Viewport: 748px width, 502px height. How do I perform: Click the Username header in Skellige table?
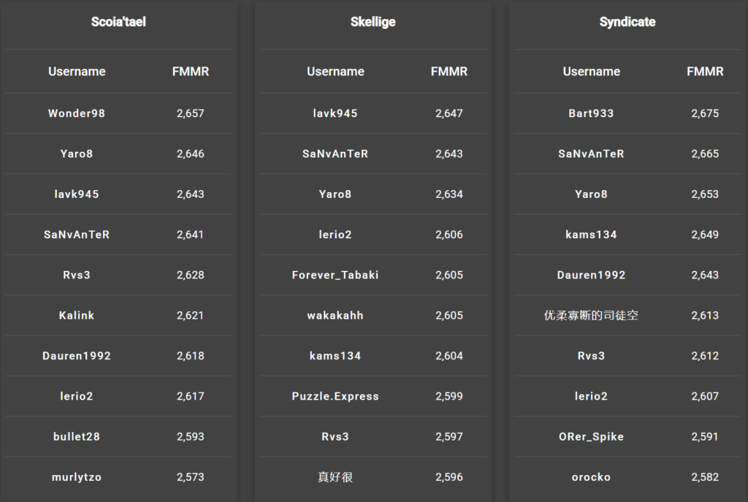pos(335,72)
